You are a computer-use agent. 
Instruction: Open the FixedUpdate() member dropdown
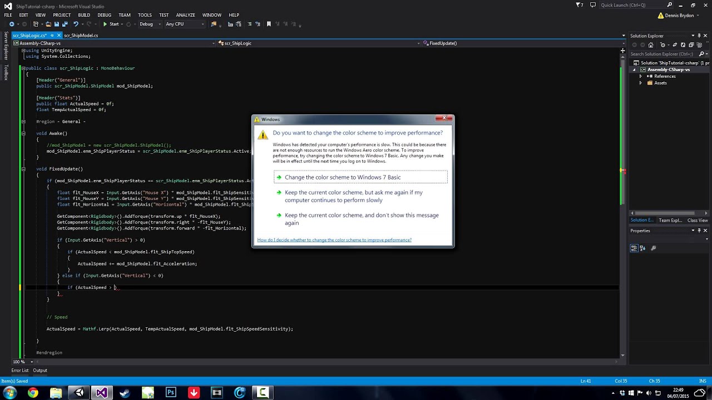[524, 43]
